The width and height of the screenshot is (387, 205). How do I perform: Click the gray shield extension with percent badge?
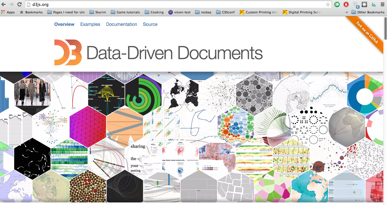355,4
